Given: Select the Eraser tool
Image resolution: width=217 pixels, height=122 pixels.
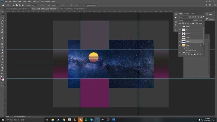Looking at the screenshot, I should pos(2,44).
